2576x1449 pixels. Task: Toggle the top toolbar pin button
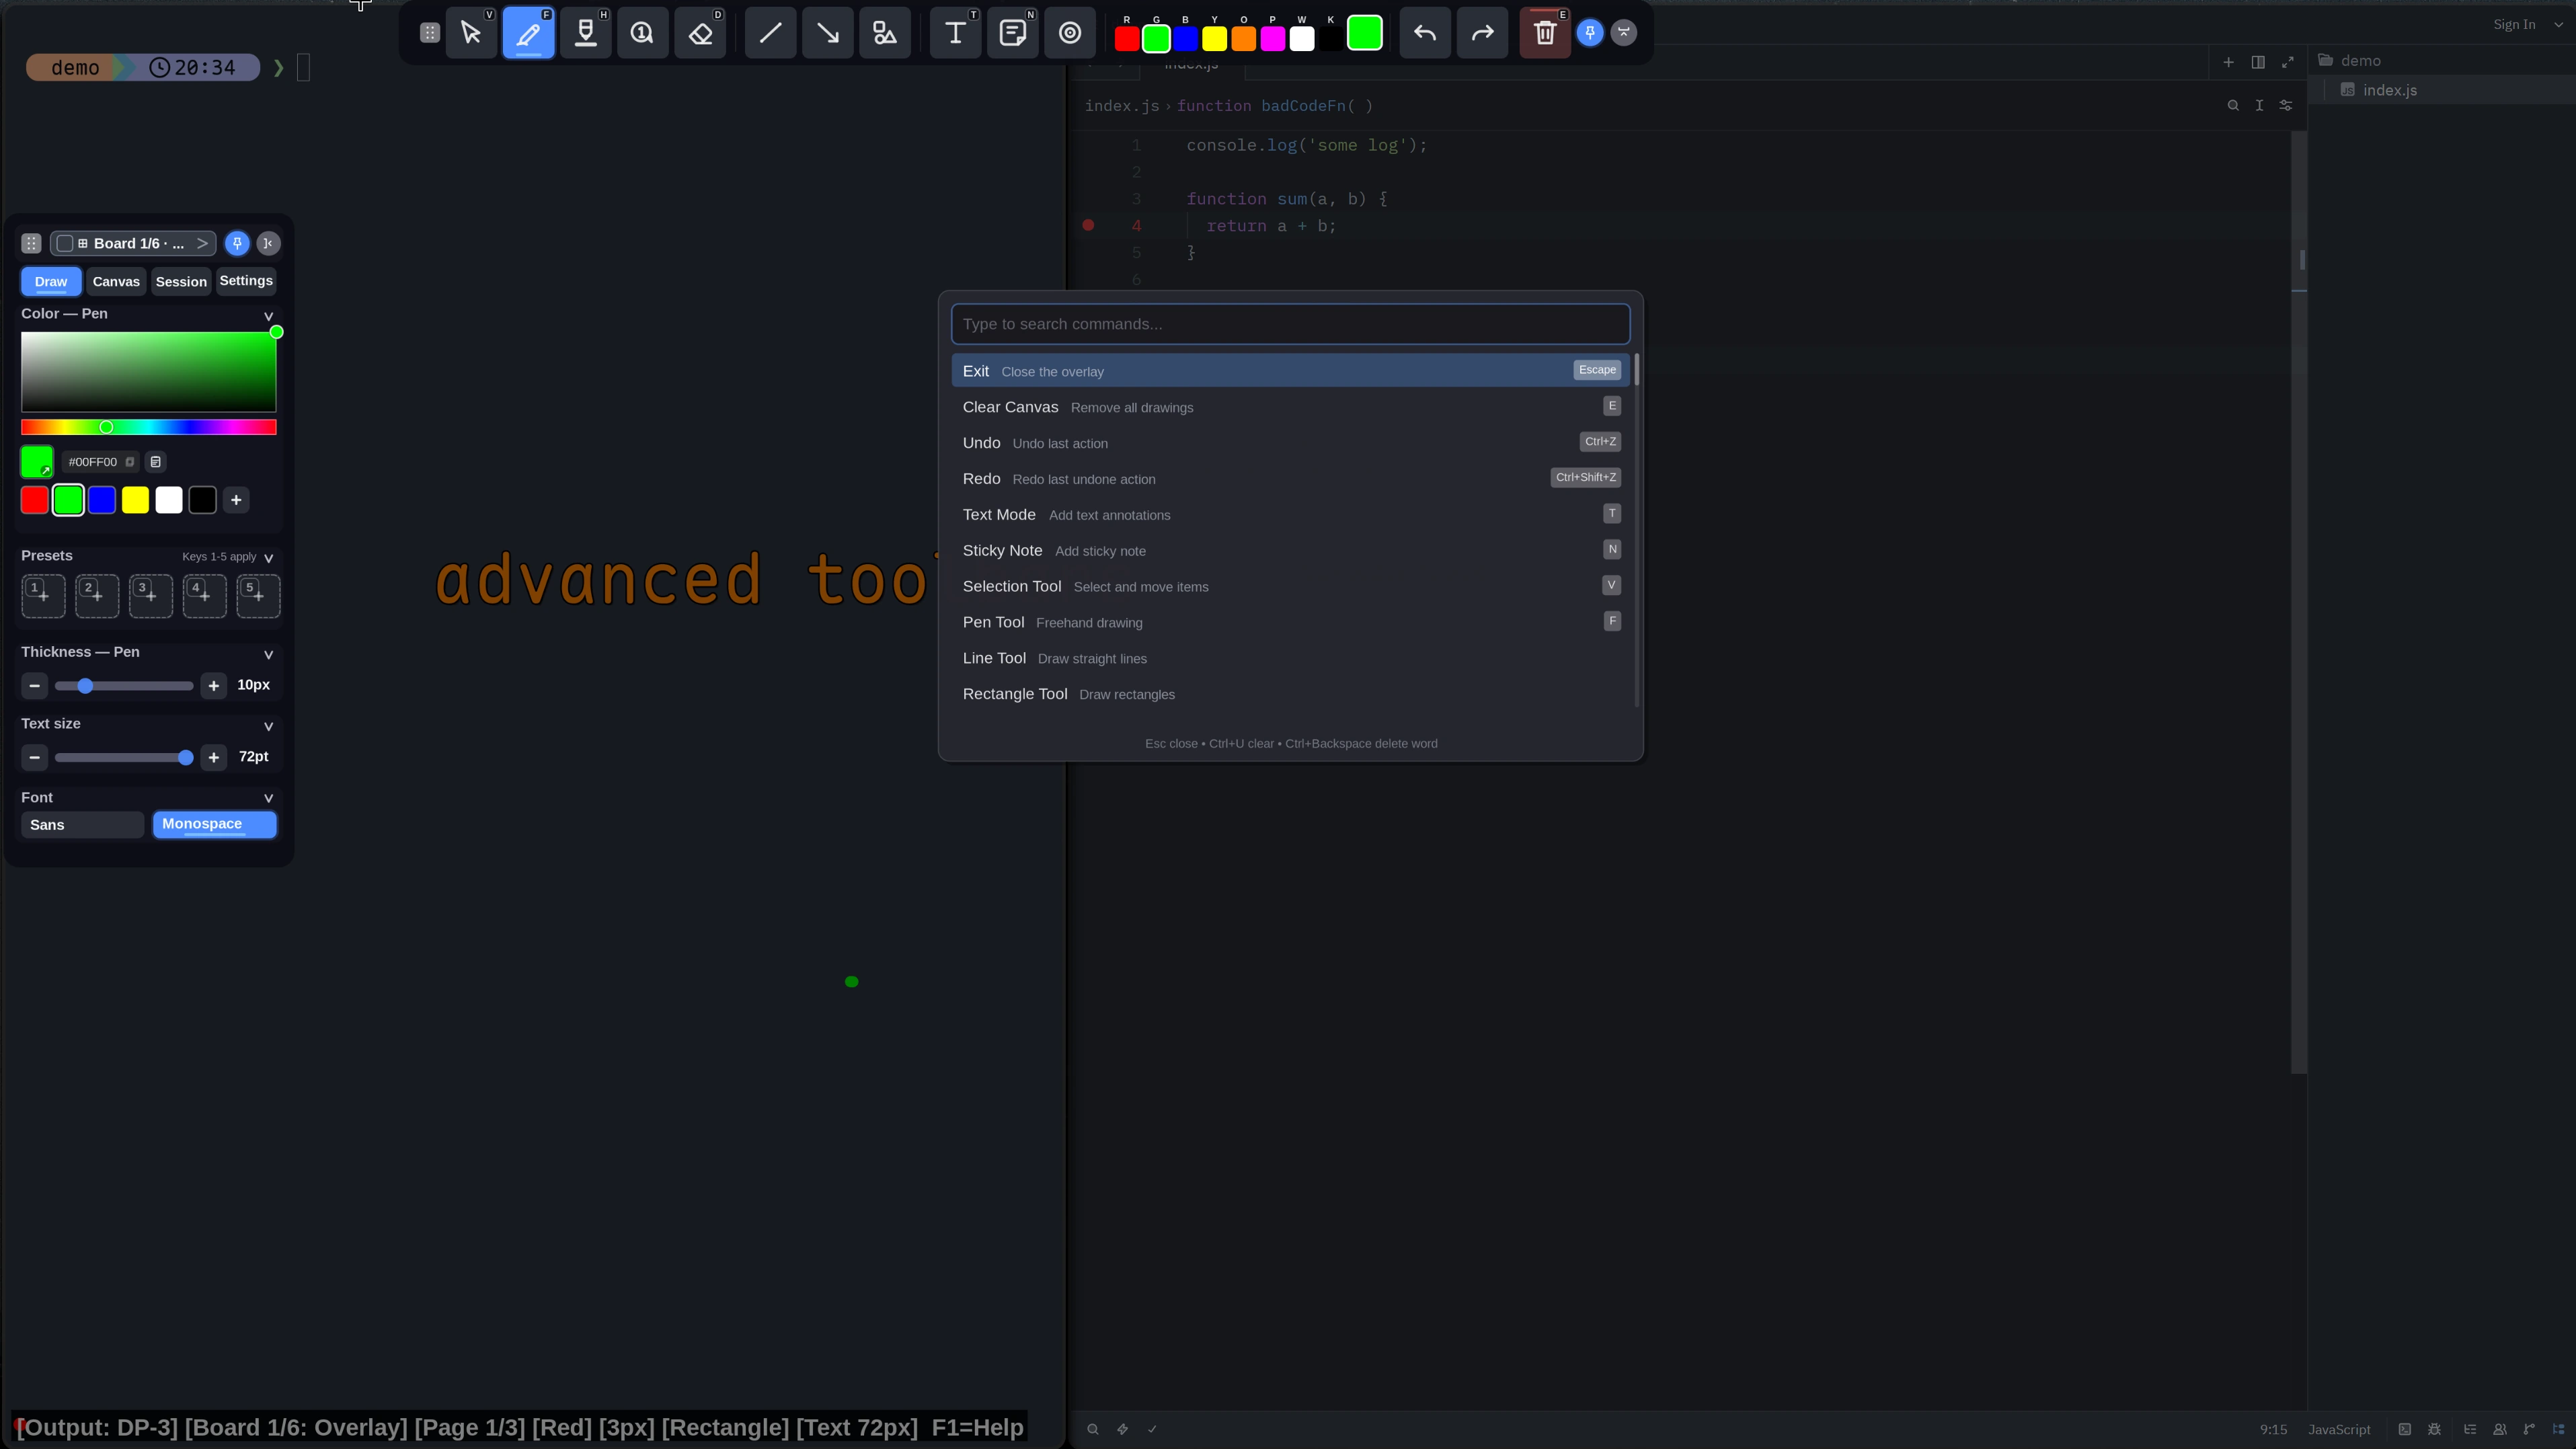(1590, 33)
